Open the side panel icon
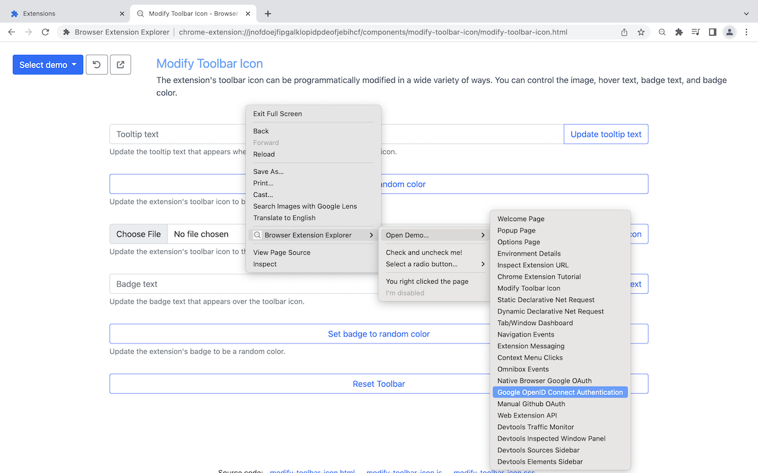 [712, 32]
